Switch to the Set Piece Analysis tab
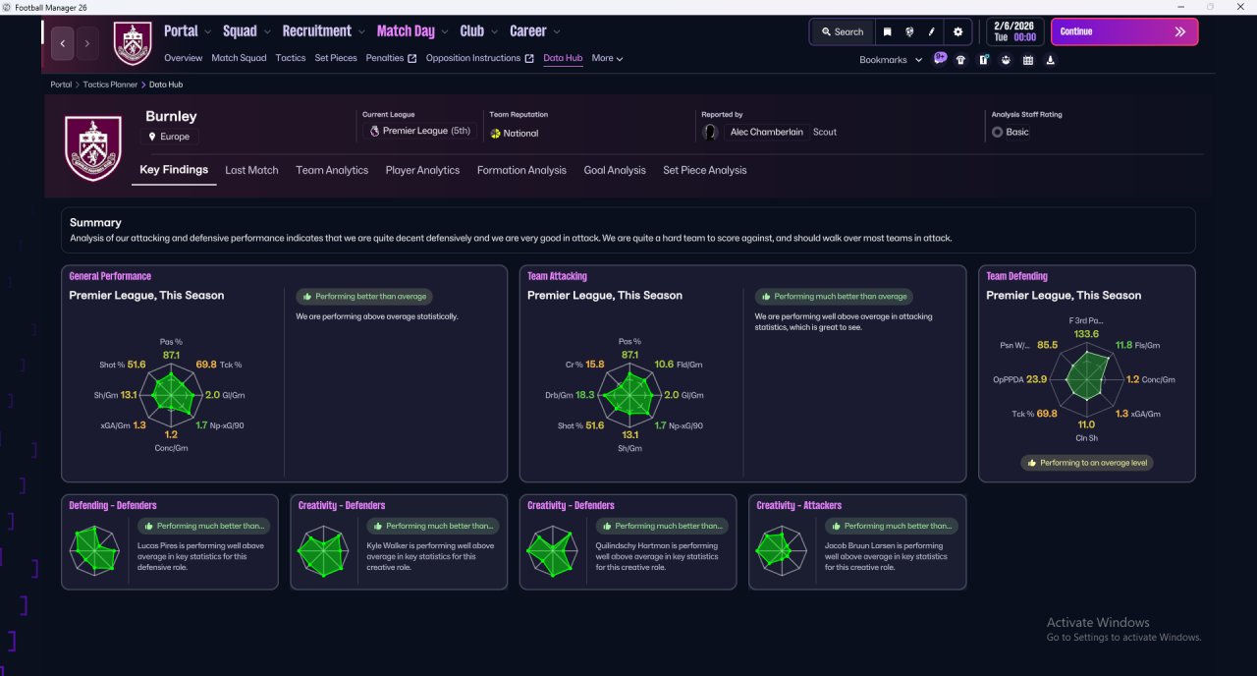Image resolution: width=1257 pixels, height=676 pixels. pos(704,170)
